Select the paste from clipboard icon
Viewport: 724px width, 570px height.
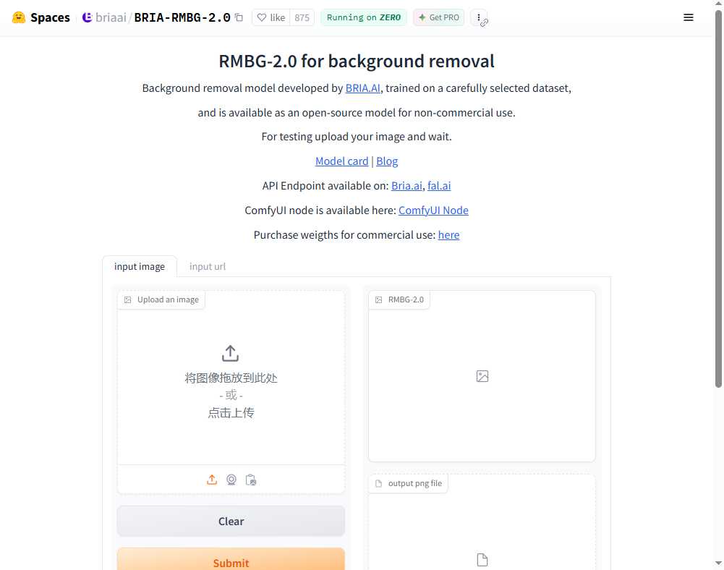[x=251, y=480]
